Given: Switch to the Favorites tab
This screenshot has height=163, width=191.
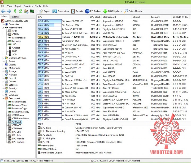Looking at the screenshot, I should coord(15,17).
